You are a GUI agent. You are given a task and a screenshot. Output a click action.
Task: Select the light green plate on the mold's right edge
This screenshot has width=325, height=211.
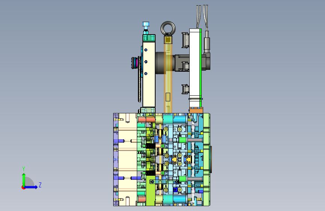point(206,160)
